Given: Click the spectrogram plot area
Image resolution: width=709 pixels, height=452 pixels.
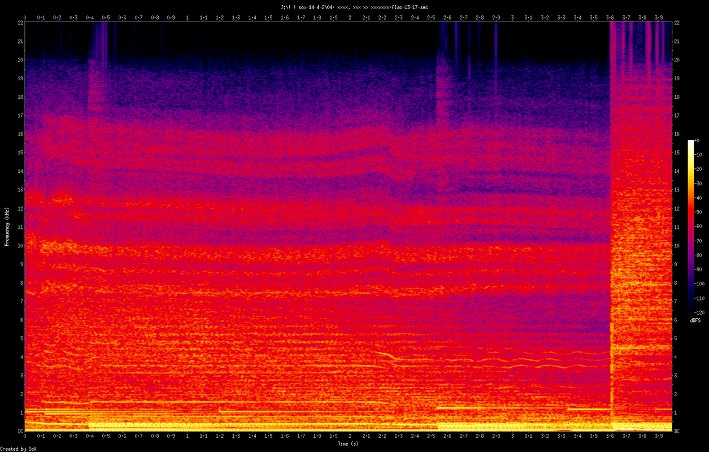Looking at the screenshot, I should (349, 227).
